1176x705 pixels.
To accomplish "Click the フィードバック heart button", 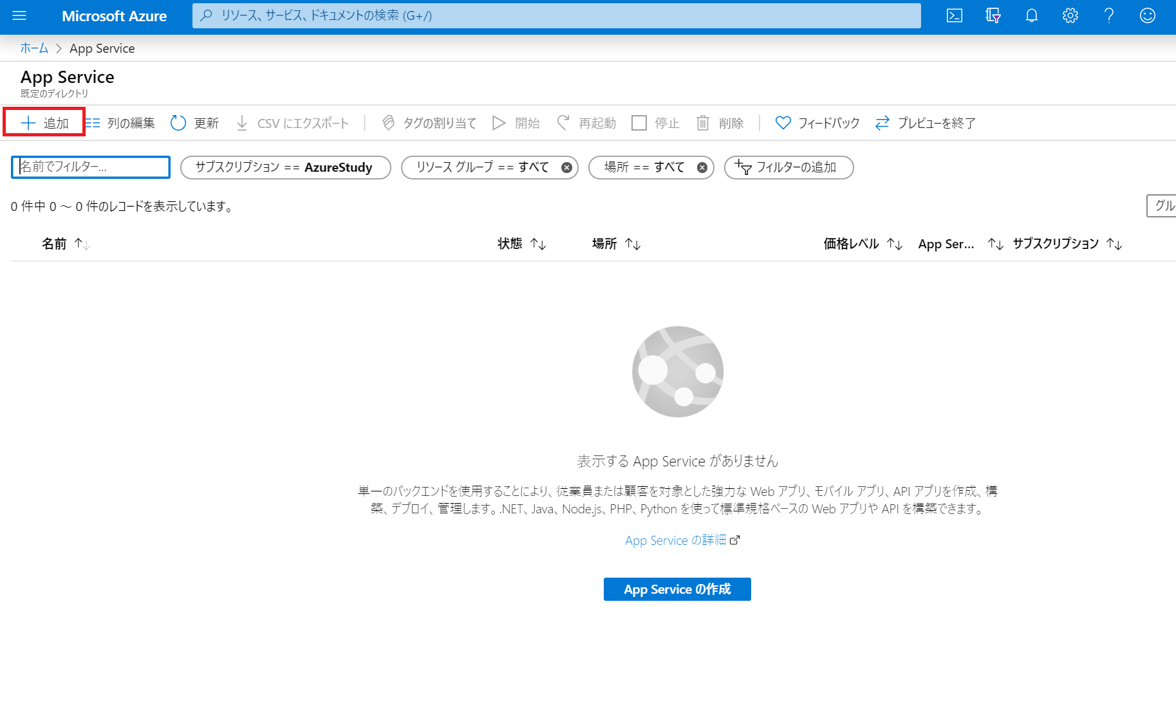I will [817, 123].
